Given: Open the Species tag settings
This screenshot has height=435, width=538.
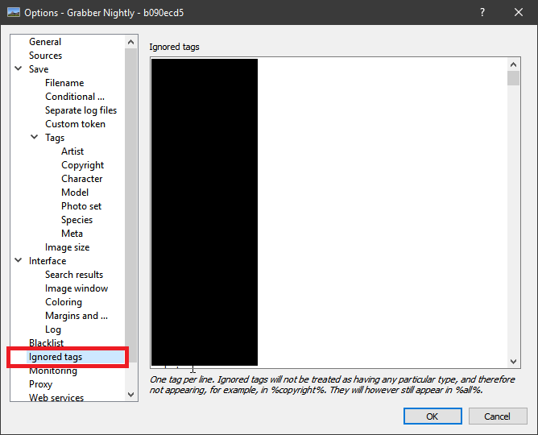Looking at the screenshot, I should coord(77,220).
